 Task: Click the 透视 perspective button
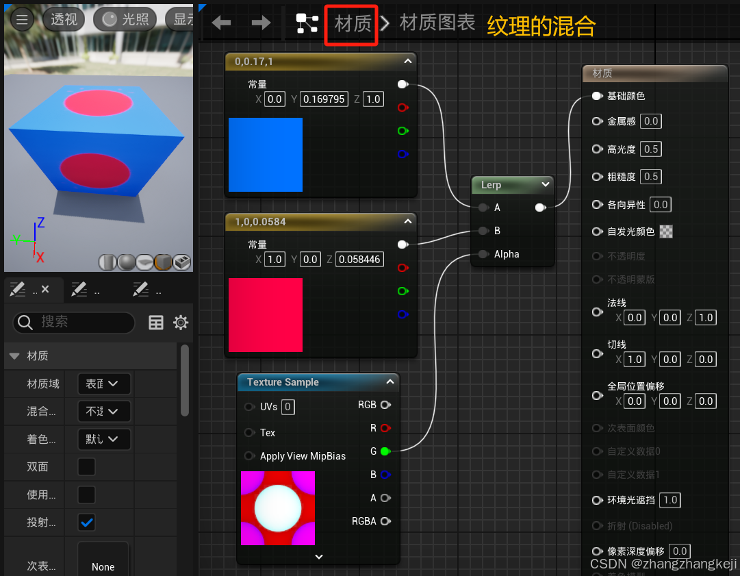coord(63,19)
